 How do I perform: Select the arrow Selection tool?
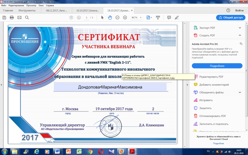[102, 18]
